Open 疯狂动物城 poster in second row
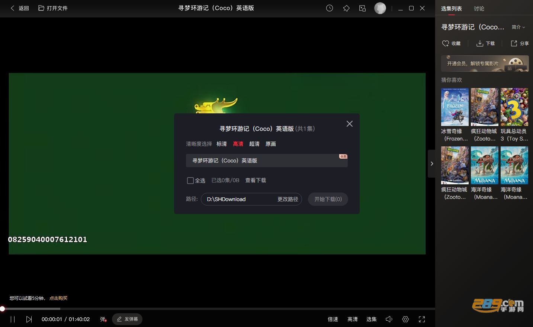The image size is (533, 327). 455,165
